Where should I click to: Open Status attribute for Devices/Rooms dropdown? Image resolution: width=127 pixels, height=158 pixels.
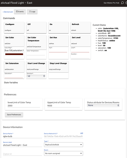103,105
